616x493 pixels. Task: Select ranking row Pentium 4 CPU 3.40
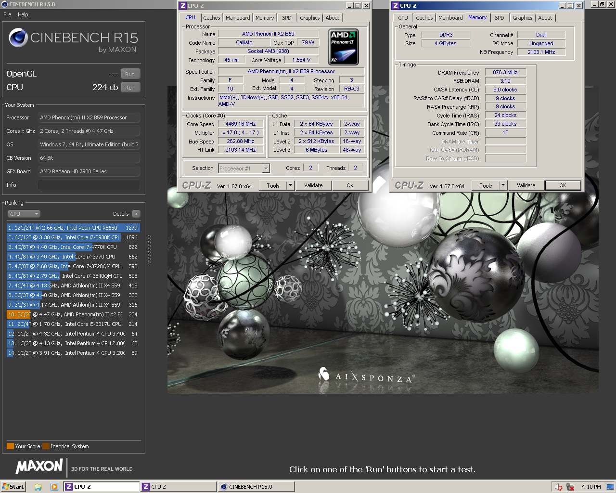73,334
